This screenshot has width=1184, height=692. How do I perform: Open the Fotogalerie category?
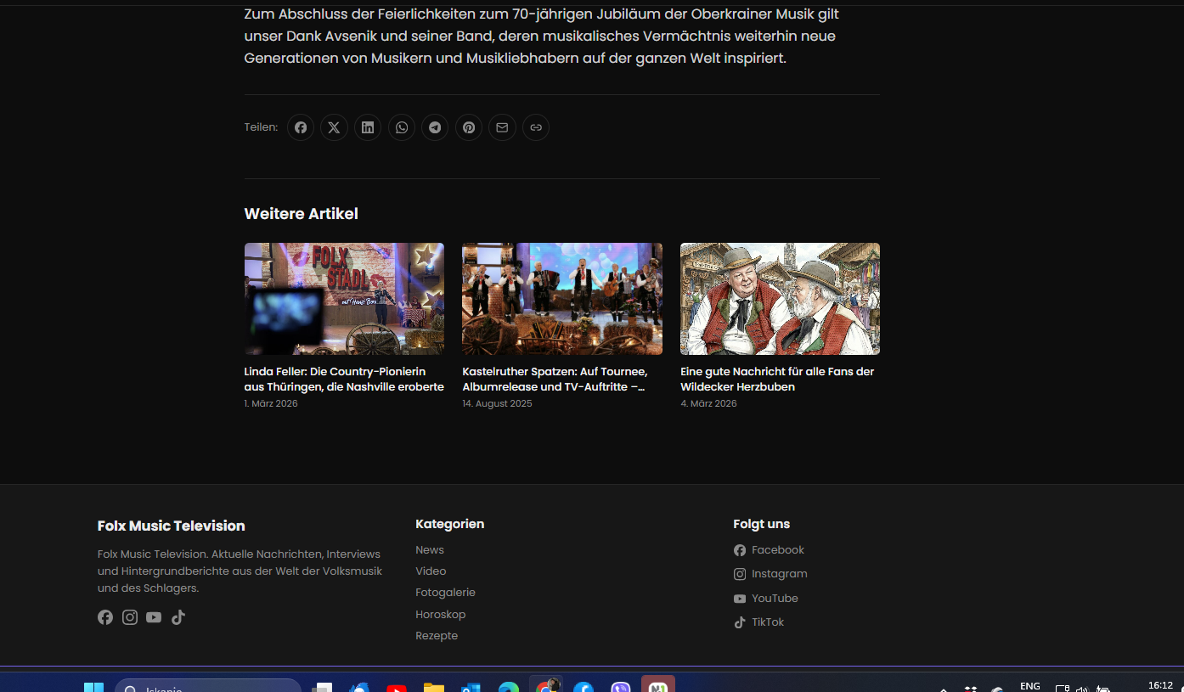pyautogui.click(x=445, y=593)
